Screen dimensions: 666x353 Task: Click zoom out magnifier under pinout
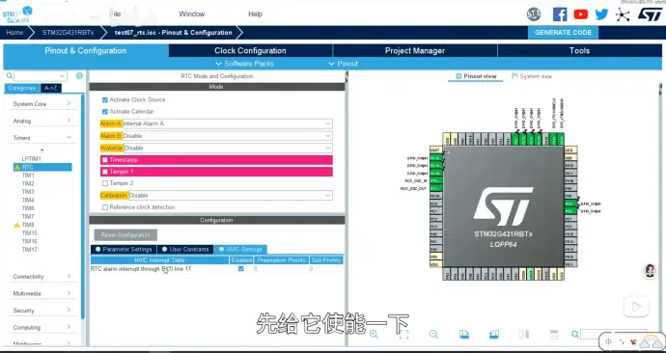[433, 334]
